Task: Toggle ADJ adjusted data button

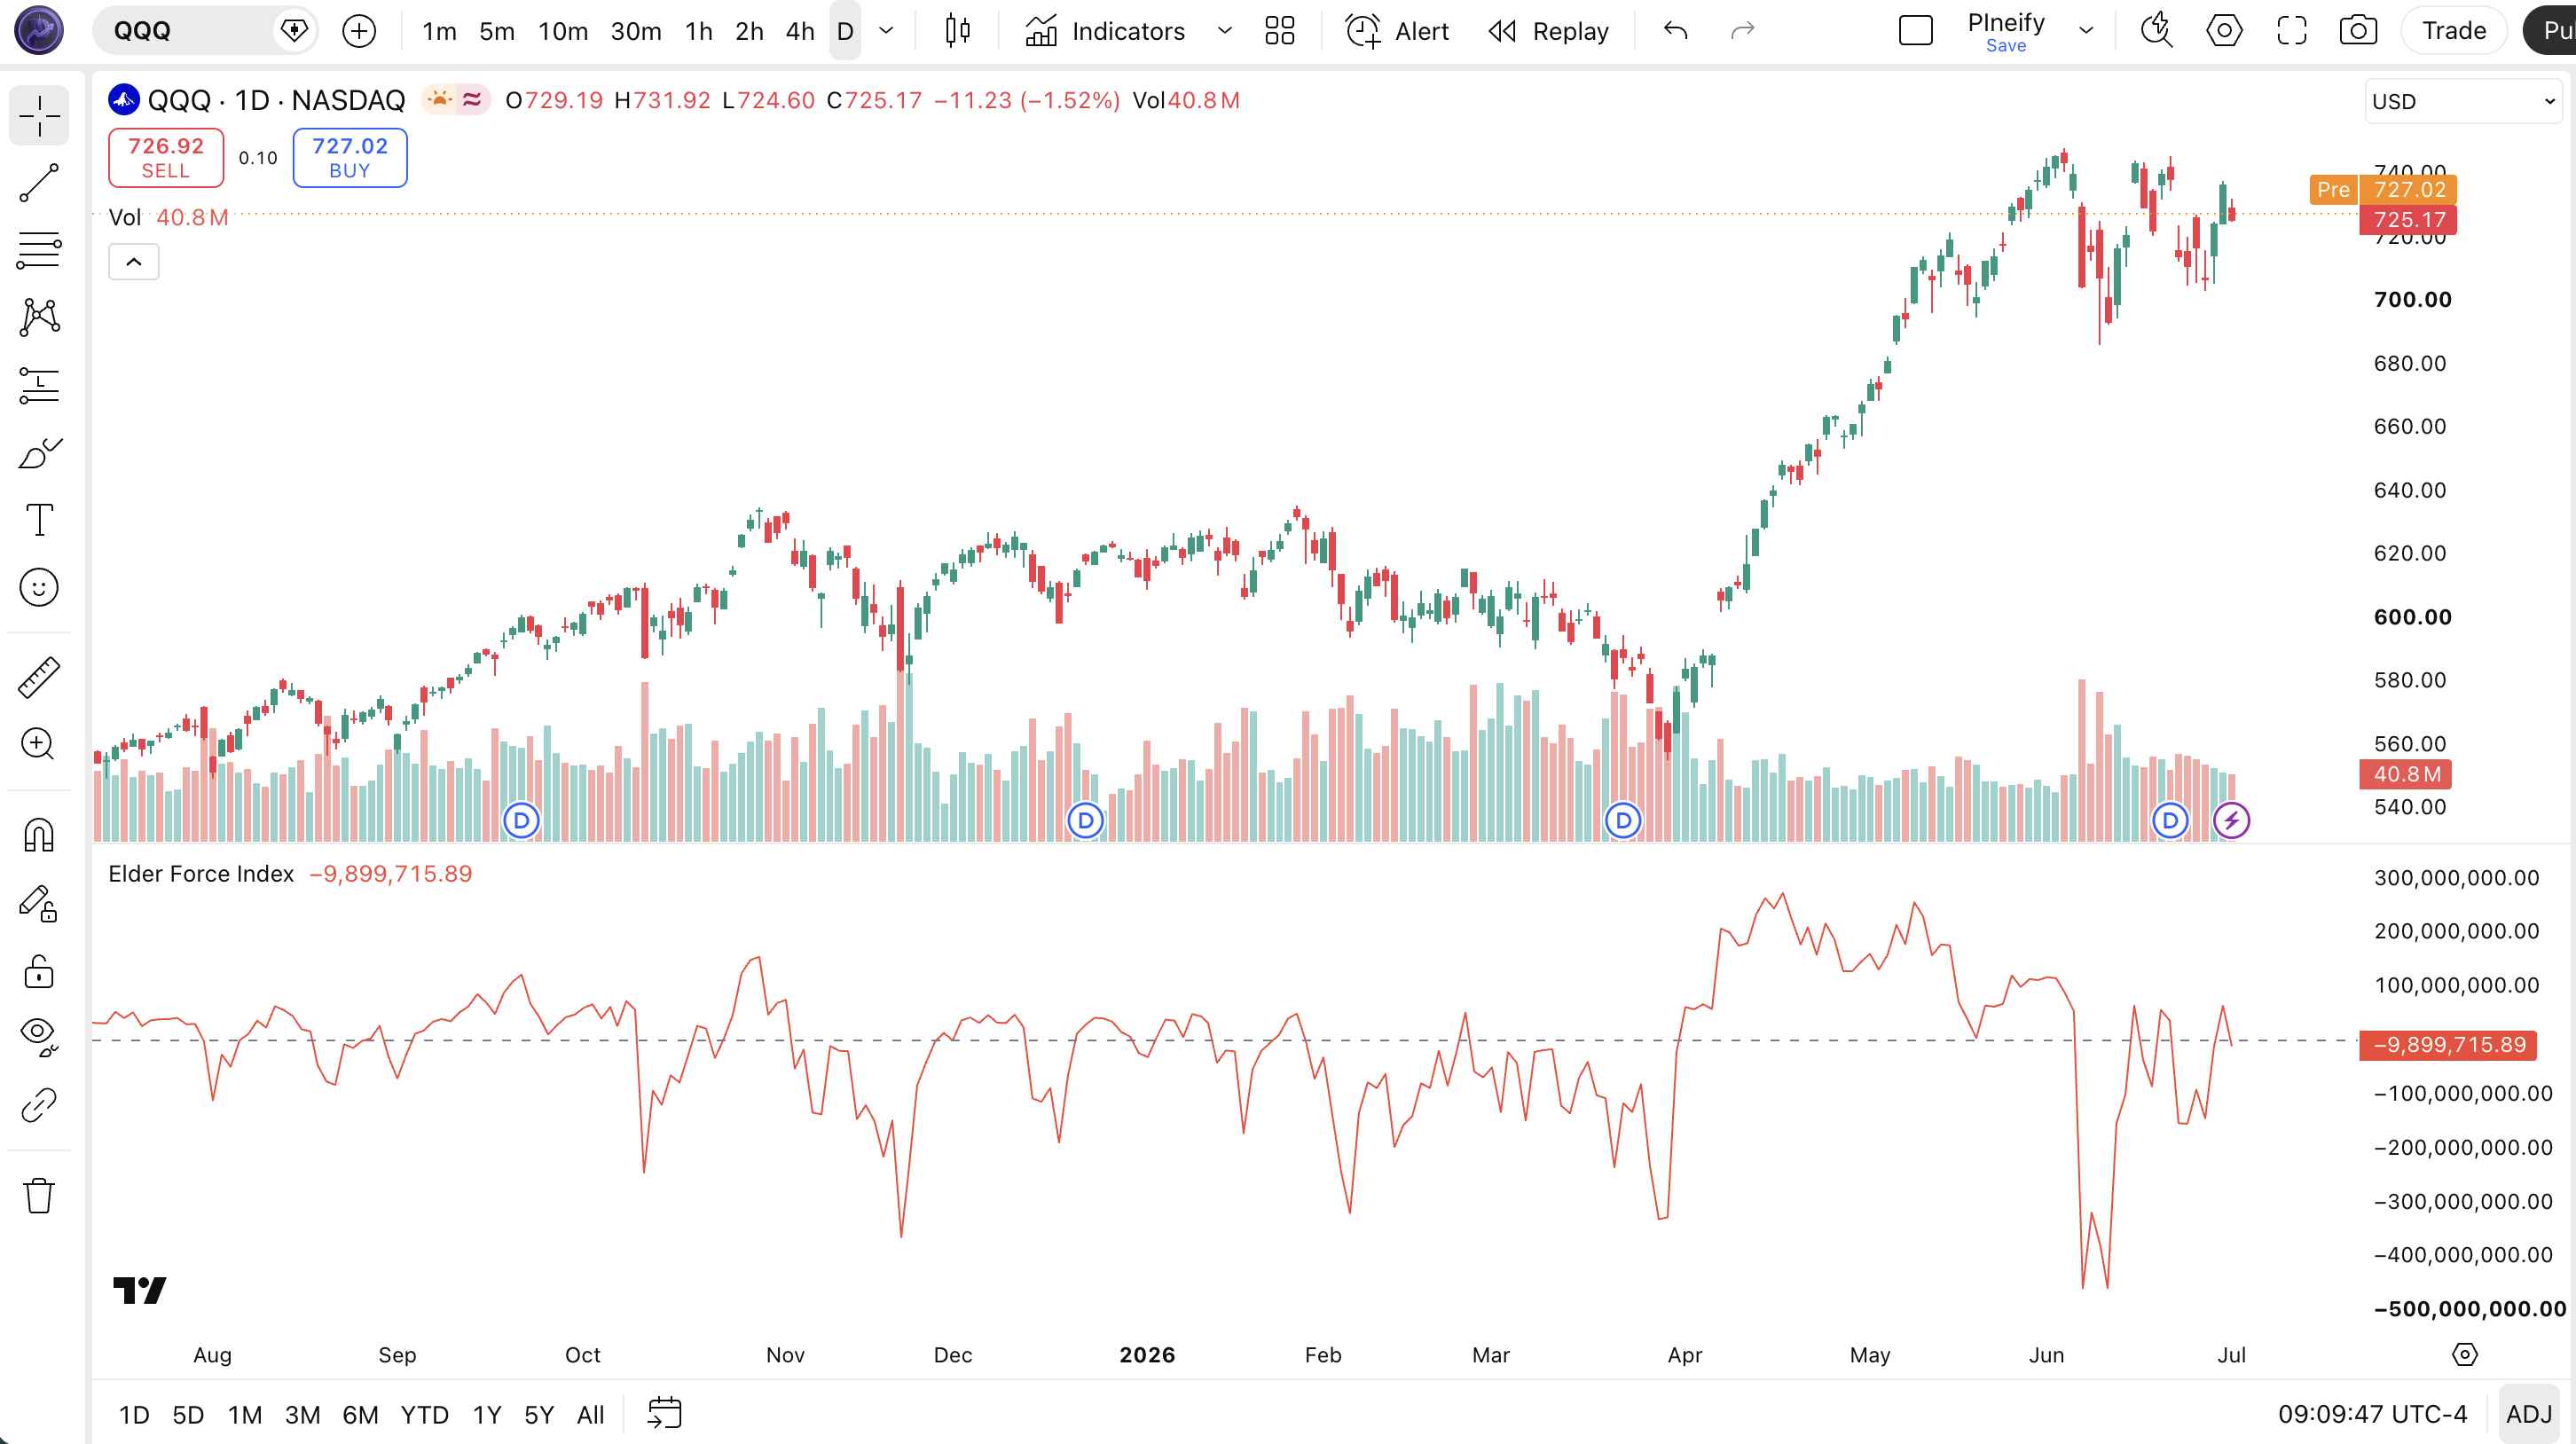Action: tap(2529, 1414)
